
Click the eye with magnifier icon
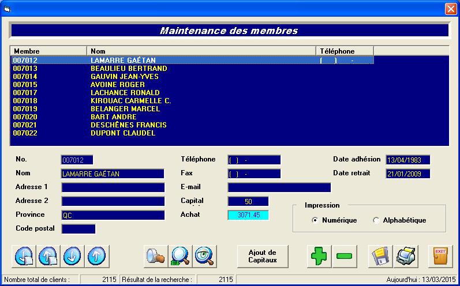[204, 255]
